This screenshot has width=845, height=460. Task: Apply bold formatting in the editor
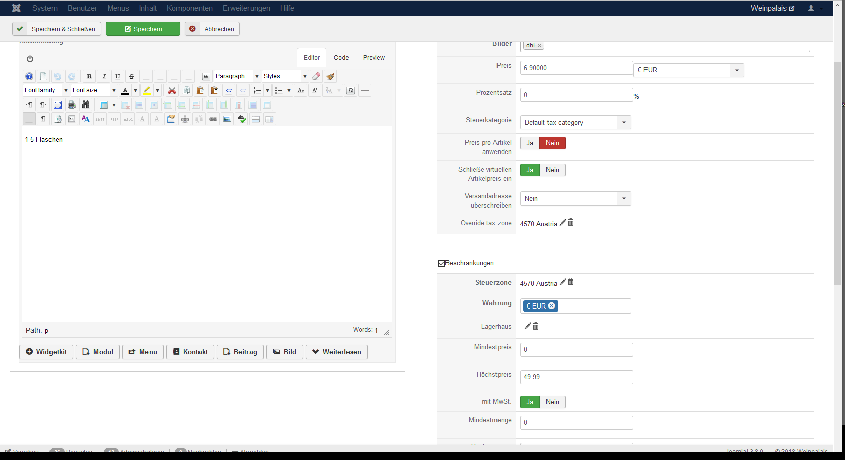[89, 76]
